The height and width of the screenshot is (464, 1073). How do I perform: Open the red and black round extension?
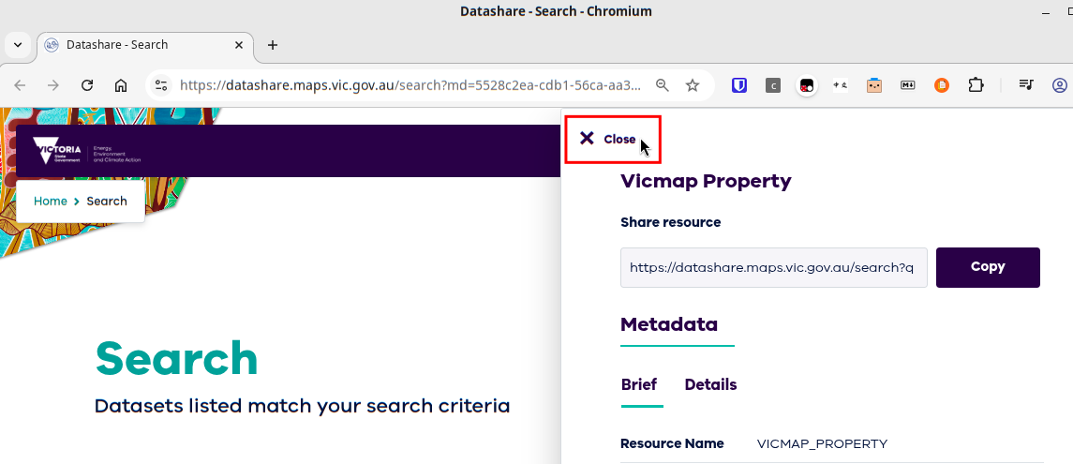tap(807, 85)
